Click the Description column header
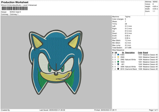This screenshot has height=112, width=159. (x=130, y=52)
